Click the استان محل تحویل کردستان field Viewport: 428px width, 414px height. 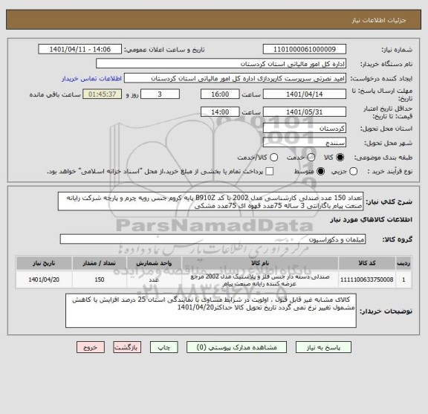[305, 129]
